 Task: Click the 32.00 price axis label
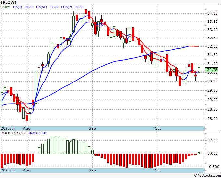(213, 46)
